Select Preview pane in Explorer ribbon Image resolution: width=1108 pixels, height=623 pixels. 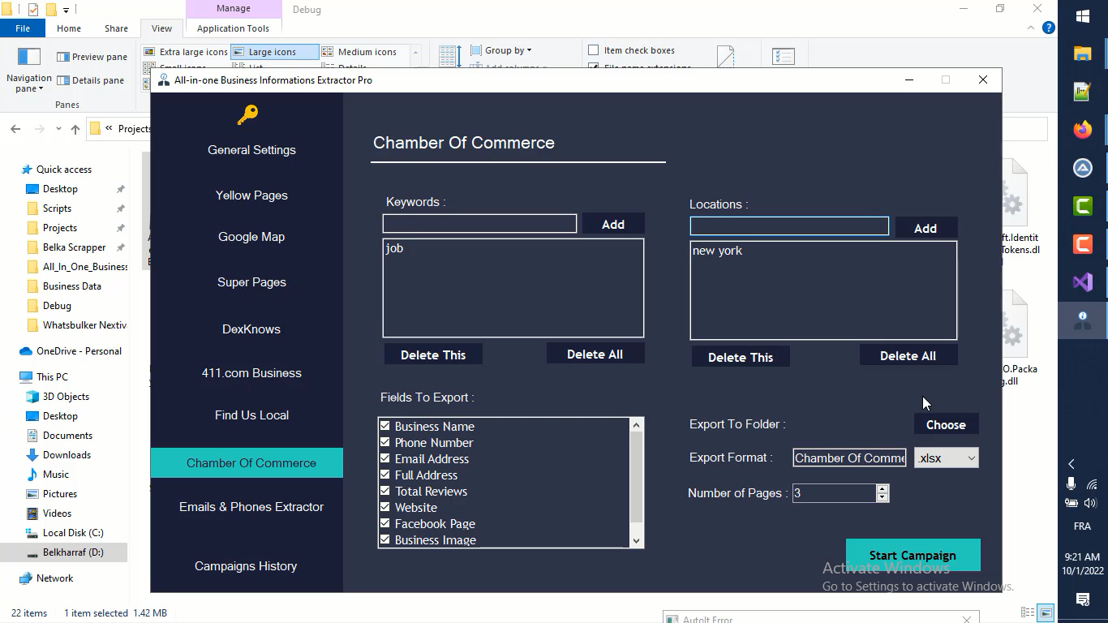coord(92,57)
